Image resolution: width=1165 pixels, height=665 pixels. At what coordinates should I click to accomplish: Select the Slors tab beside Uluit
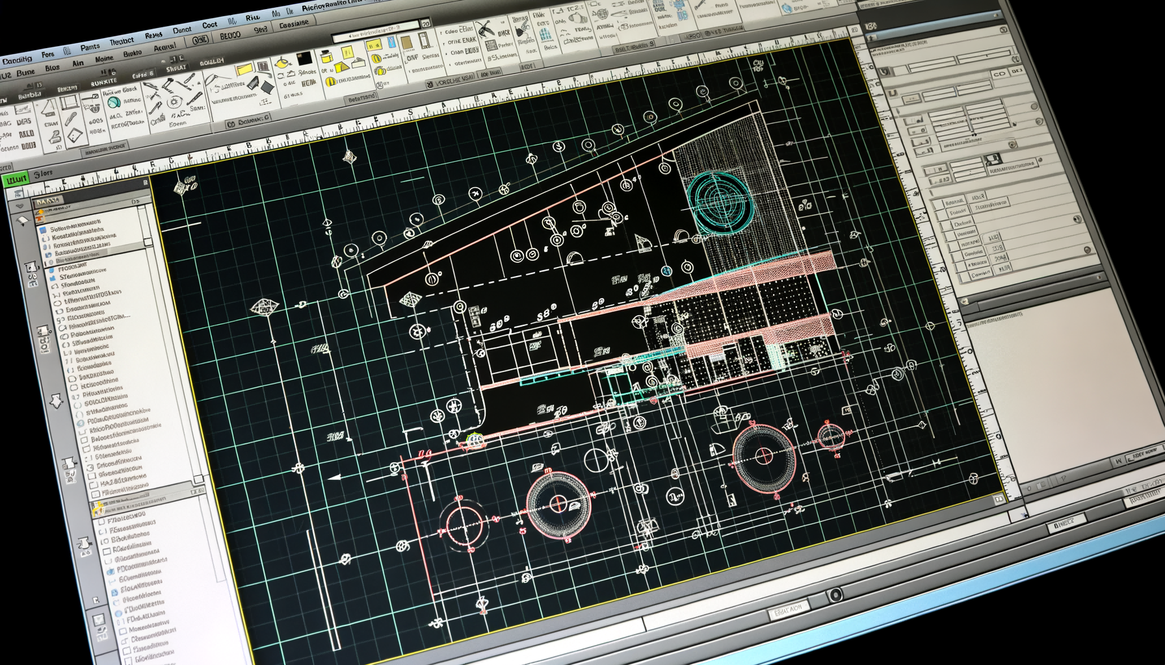(x=43, y=174)
